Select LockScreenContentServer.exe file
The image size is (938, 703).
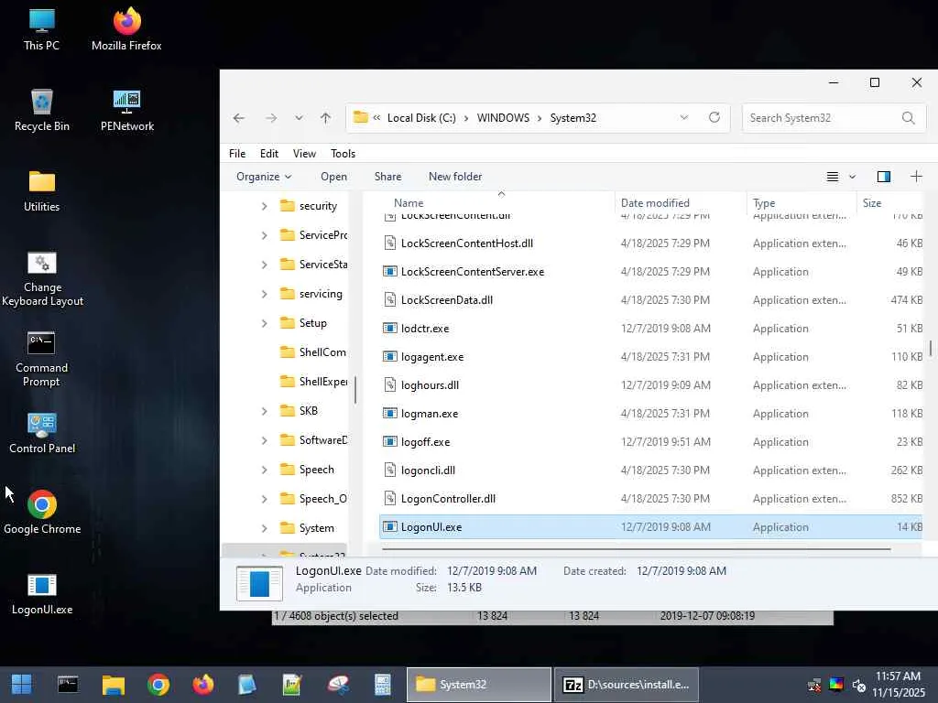pos(651,271)
